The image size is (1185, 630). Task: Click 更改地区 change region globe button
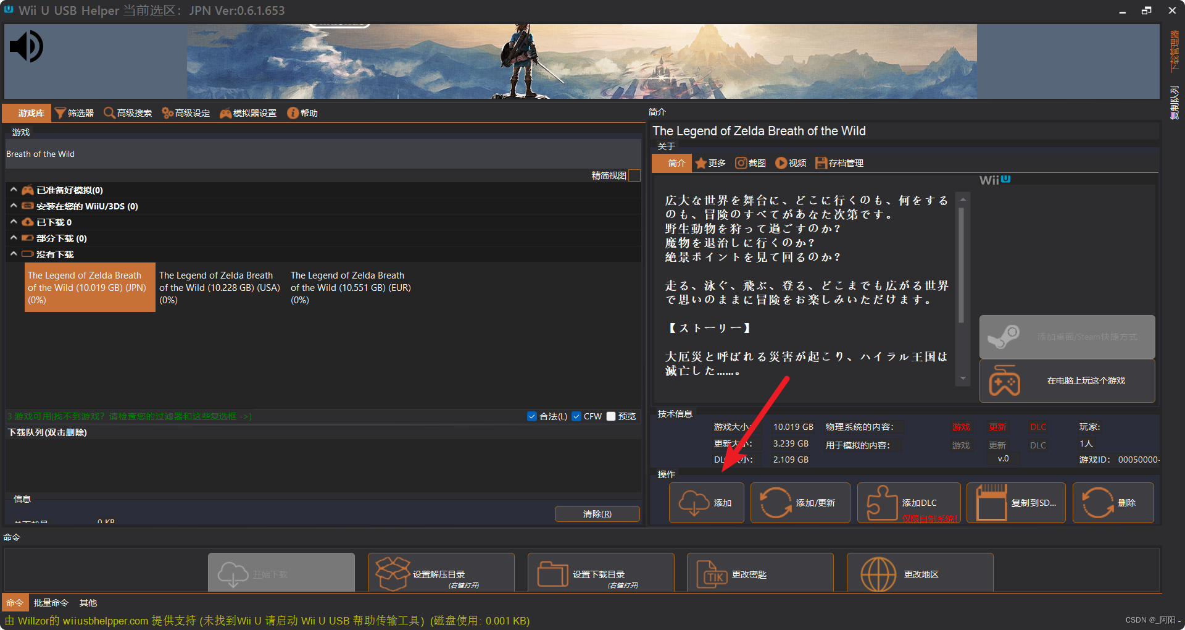[x=920, y=573]
